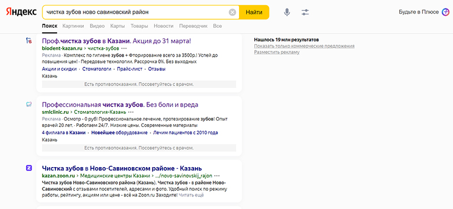453x209 pixels.
Task: Switch to the Видео tab
Action: (97, 26)
